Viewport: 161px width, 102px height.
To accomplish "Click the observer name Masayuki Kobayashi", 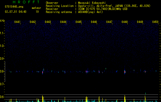I will coord(92,3).
